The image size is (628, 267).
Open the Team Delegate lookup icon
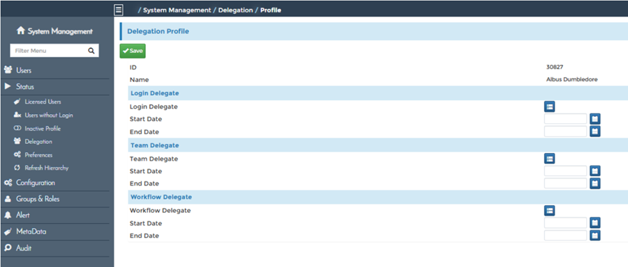[550, 159]
